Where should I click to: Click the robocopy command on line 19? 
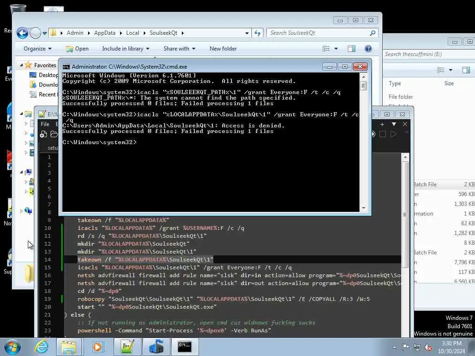coord(91,299)
